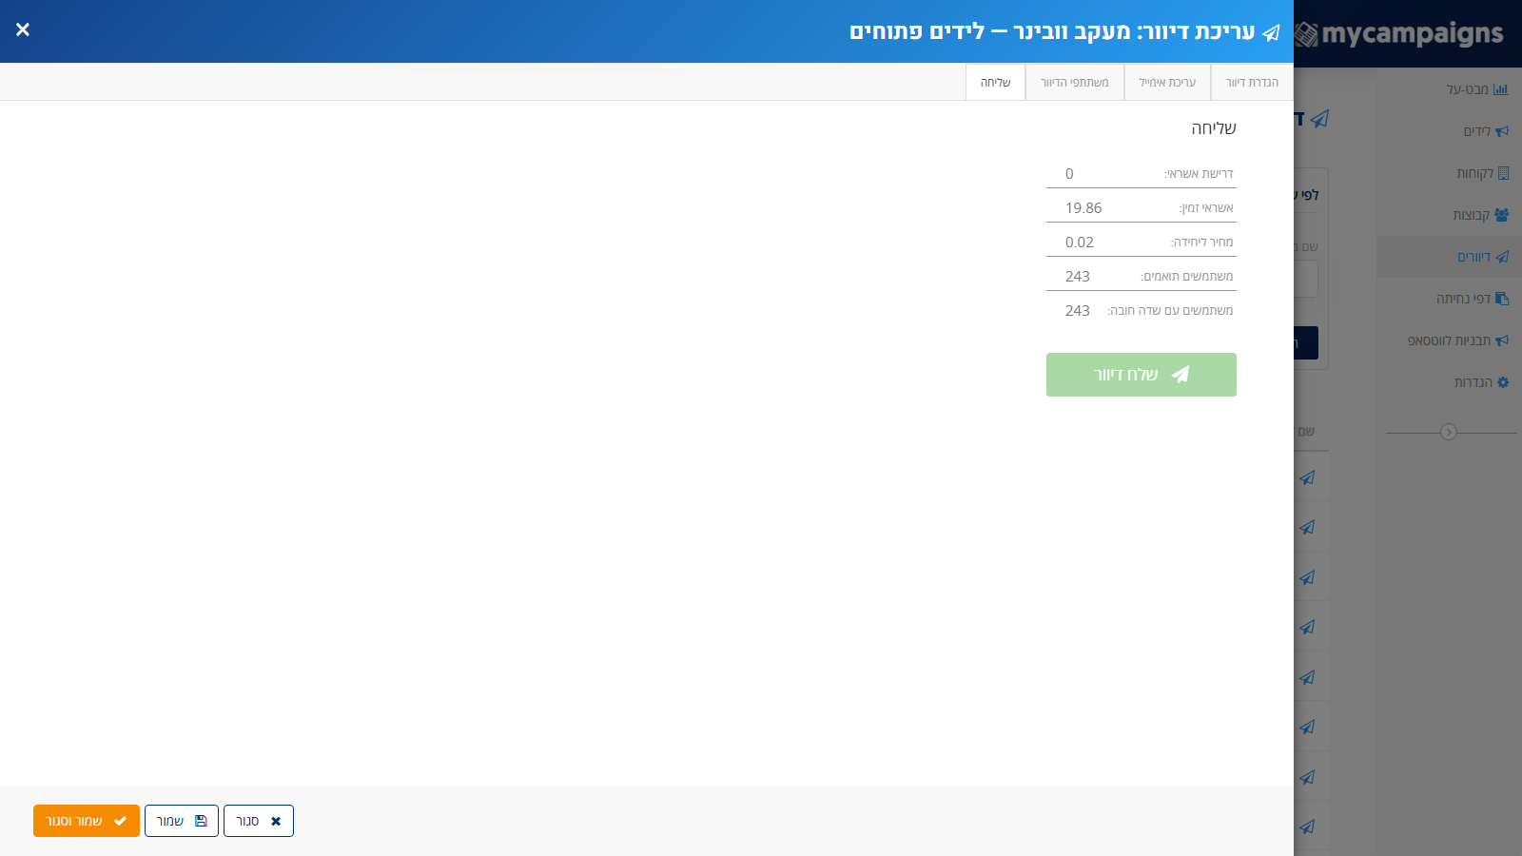This screenshot has width=1522, height=856.
Task: Click the group icon beside קבוצות
Action: pyautogui.click(x=1501, y=215)
